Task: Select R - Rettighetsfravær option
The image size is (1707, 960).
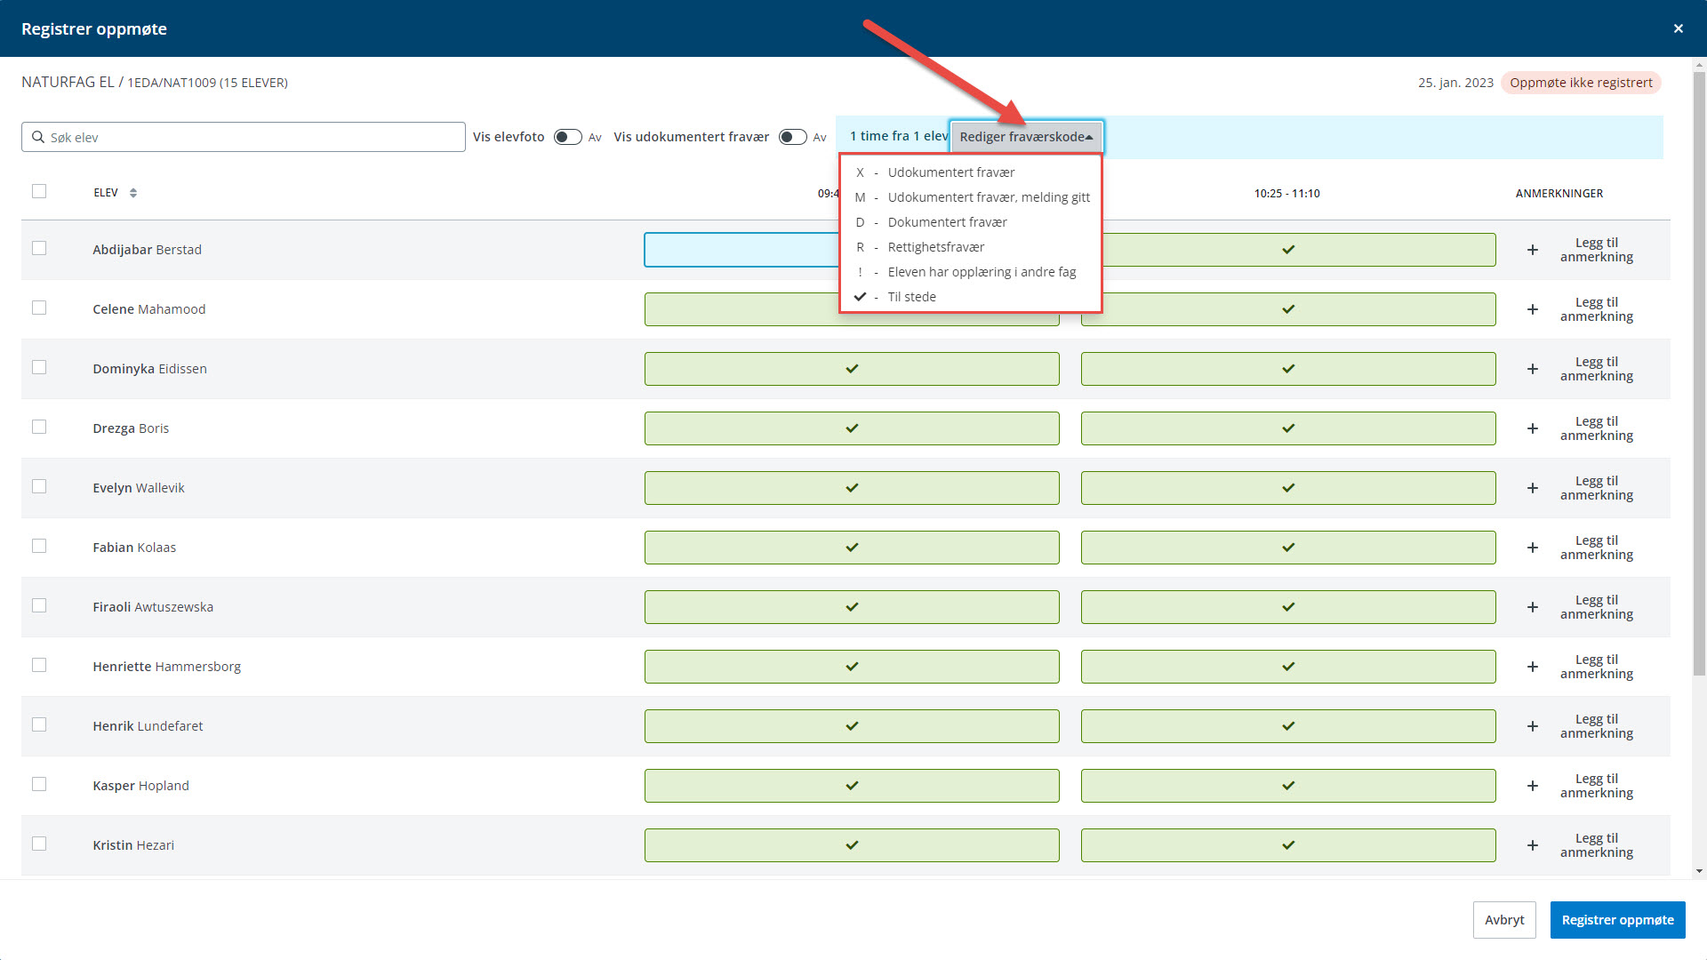Action: tap(971, 247)
